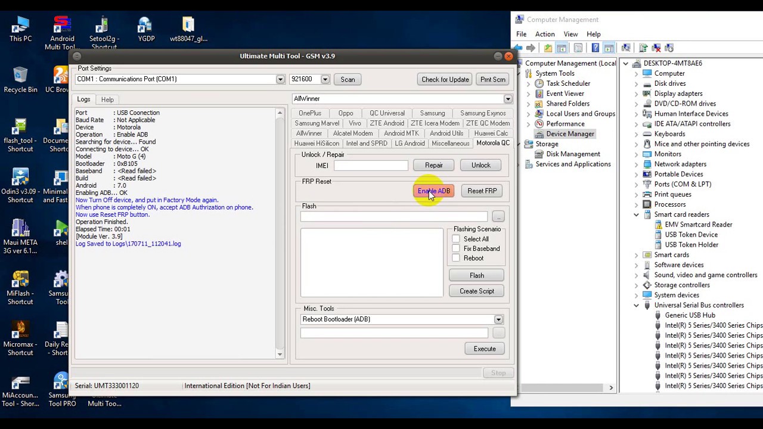This screenshot has height=429, width=763.
Task: Click Uninstall device red X toolbar icon
Action: [x=656, y=48]
